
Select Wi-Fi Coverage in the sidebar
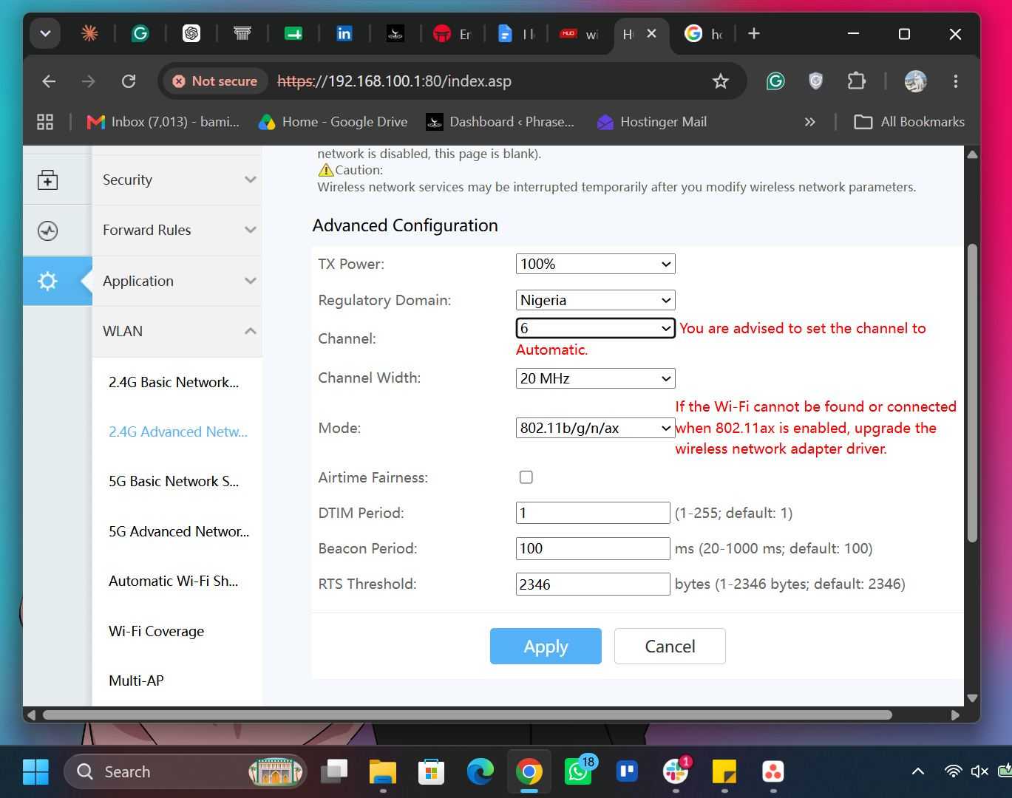click(x=157, y=631)
